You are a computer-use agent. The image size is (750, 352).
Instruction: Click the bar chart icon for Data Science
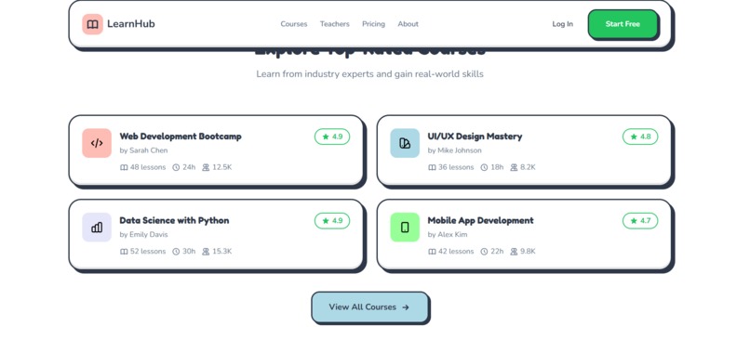click(97, 227)
